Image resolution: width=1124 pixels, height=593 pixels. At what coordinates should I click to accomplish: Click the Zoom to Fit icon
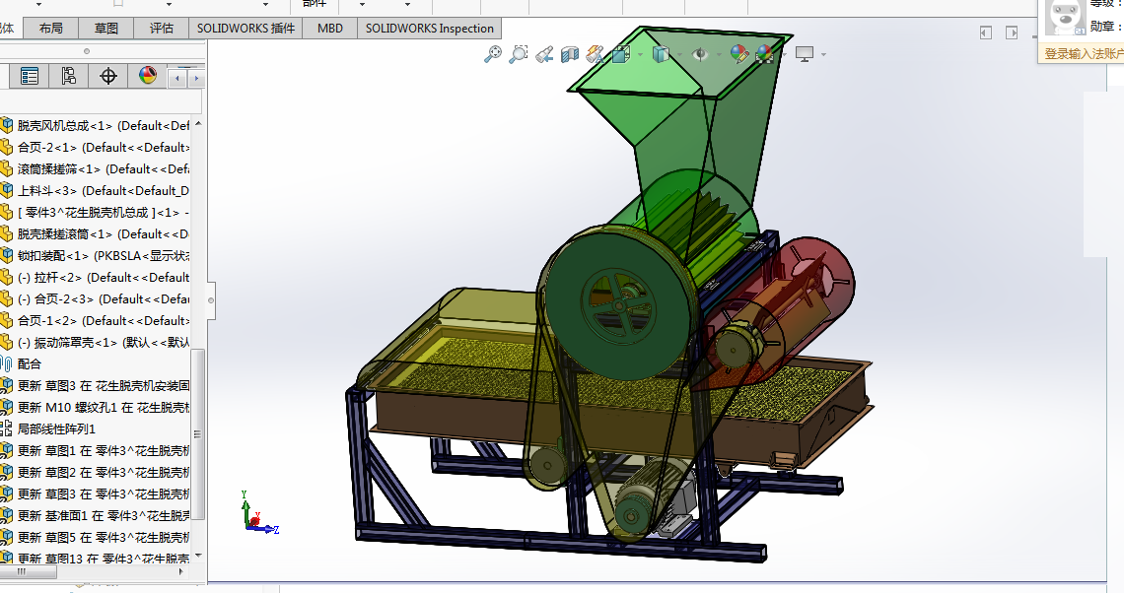click(492, 54)
